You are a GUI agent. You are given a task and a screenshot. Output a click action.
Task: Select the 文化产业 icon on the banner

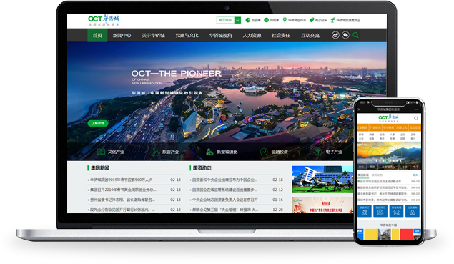point(101,152)
